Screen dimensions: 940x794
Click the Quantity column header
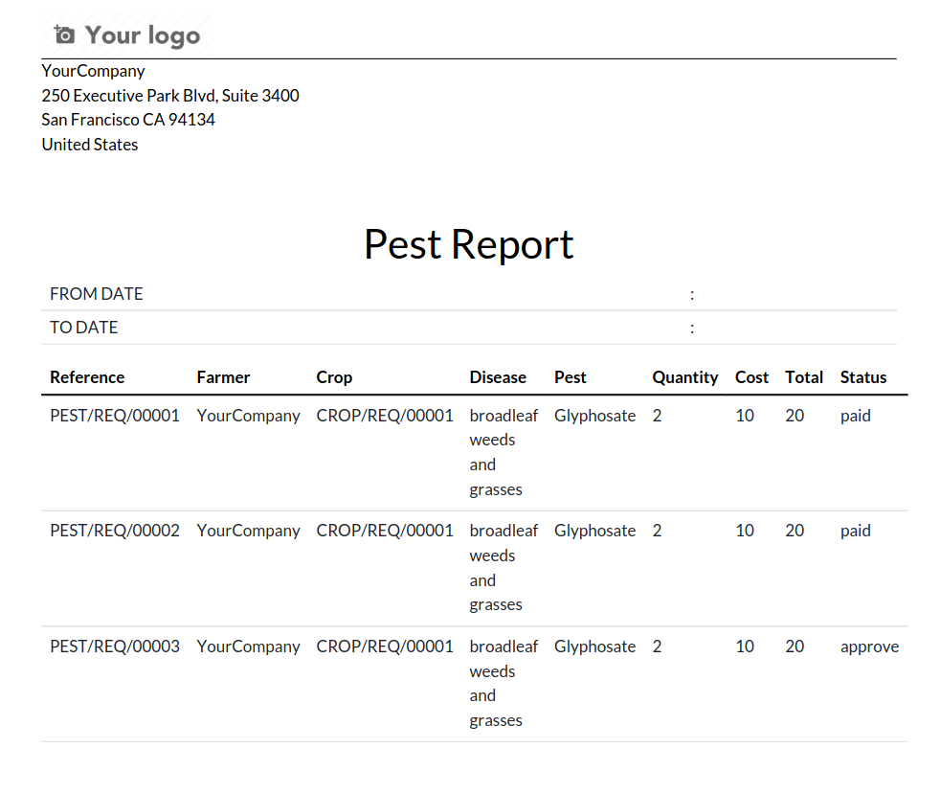coord(684,377)
